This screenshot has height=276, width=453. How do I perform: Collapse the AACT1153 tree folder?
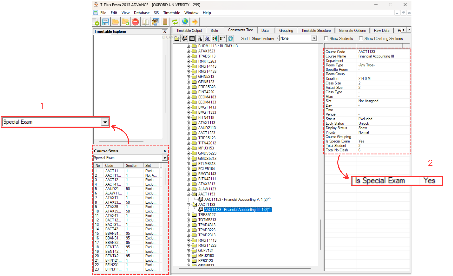pyautogui.click(x=188, y=194)
